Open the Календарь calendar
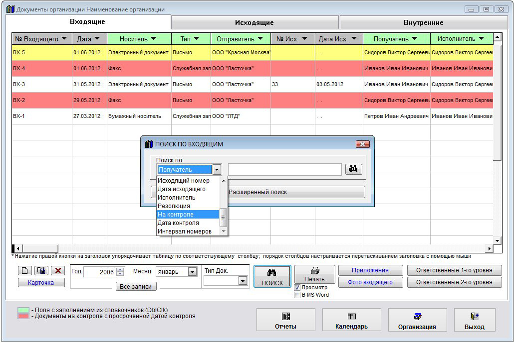This screenshot has height=343, width=514. pos(351,320)
